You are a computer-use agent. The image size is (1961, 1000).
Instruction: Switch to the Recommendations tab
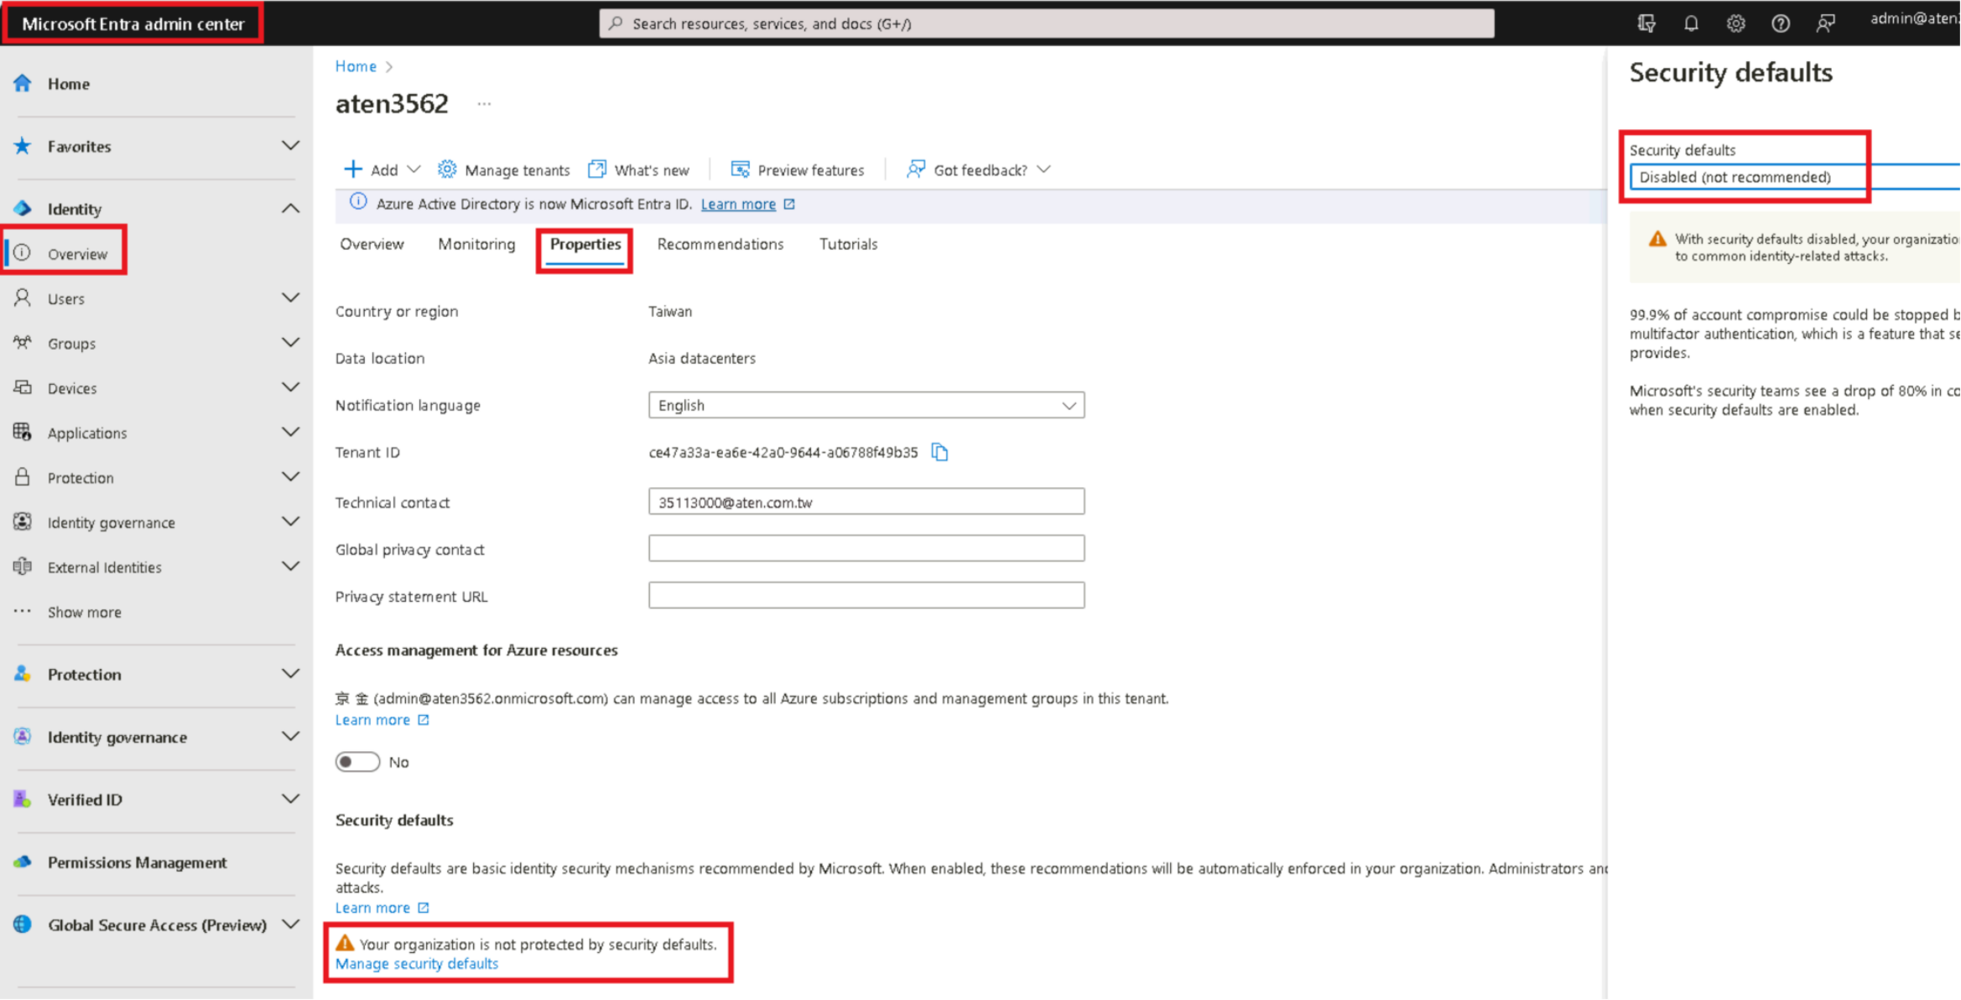[720, 244]
